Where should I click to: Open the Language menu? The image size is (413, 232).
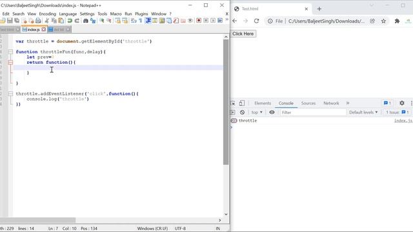coord(68,14)
